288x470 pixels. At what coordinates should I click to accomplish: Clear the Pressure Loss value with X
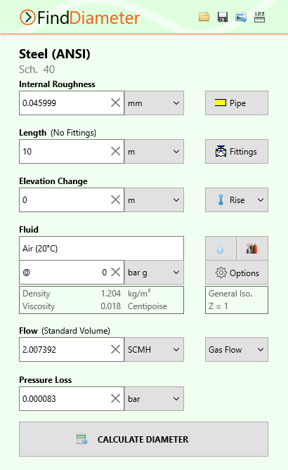[x=115, y=398]
